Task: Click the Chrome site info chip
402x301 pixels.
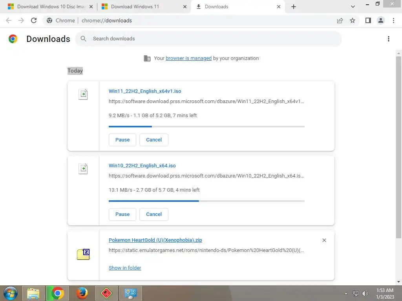Action: click(x=61, y=20)
